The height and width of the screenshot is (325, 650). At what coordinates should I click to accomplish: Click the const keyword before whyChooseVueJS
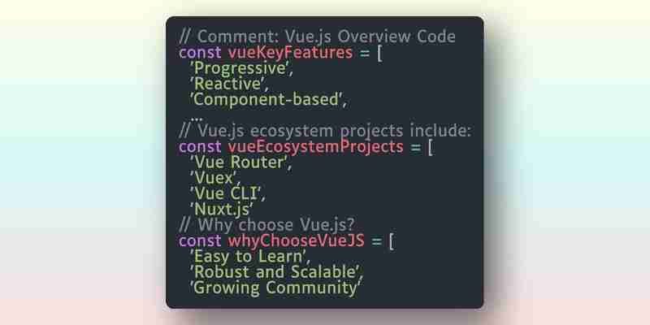pos(200,240)
